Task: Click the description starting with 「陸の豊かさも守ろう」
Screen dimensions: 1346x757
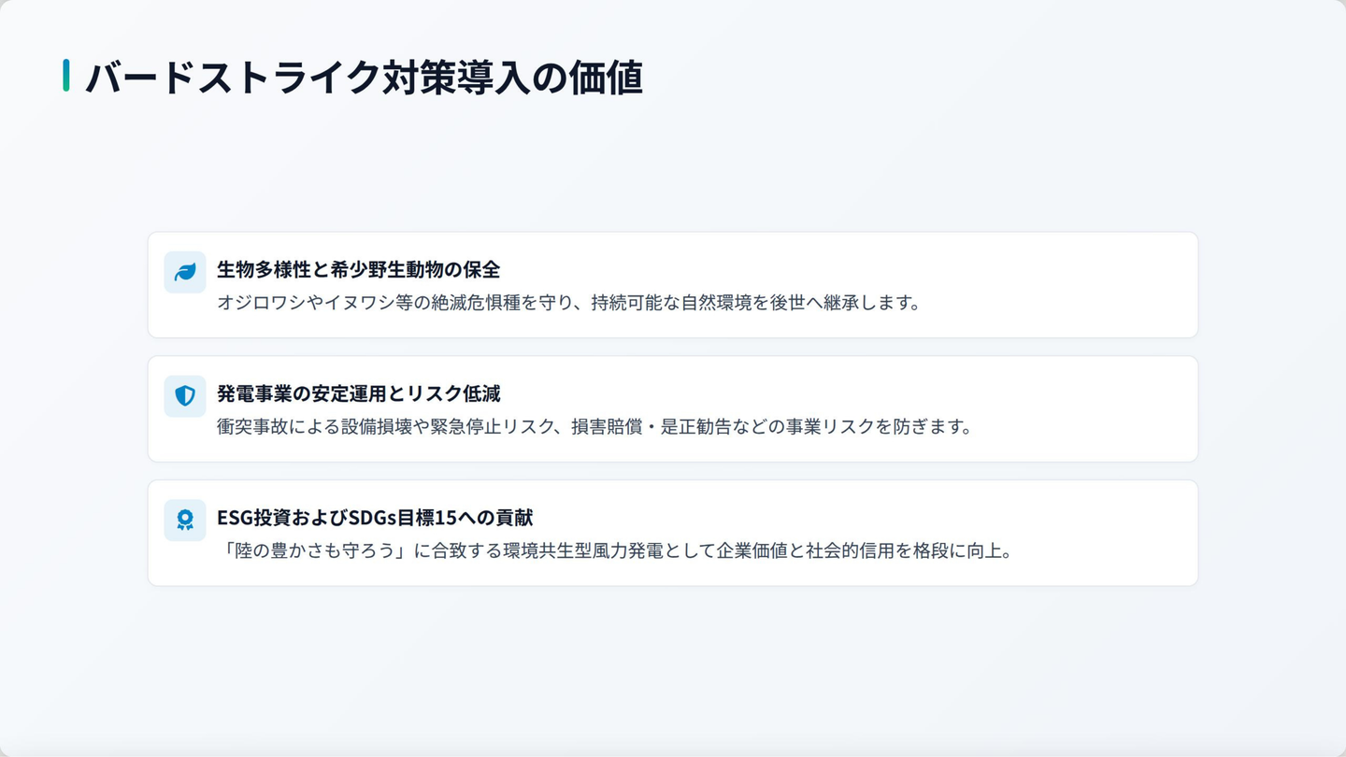Action: 616,551
